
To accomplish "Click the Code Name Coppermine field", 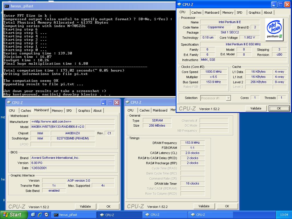I will coord(216,27).
